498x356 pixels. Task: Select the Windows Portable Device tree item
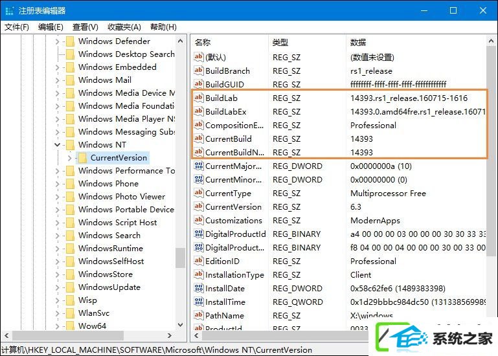[126, 210]
